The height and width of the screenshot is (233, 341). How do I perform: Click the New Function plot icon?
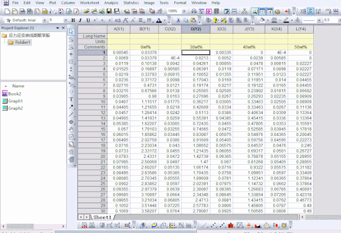click(x=53, y=11)
